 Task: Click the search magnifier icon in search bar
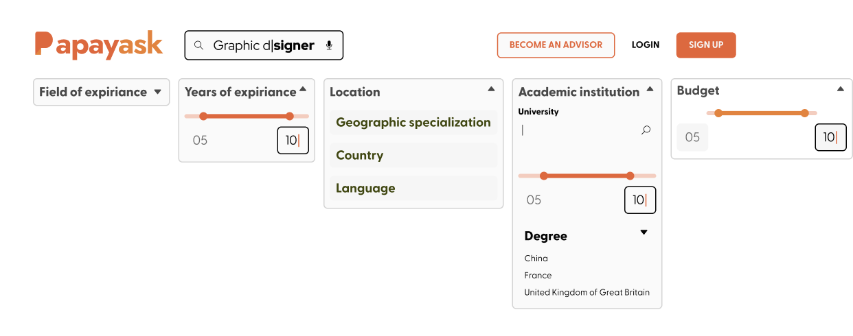[198, 45]
